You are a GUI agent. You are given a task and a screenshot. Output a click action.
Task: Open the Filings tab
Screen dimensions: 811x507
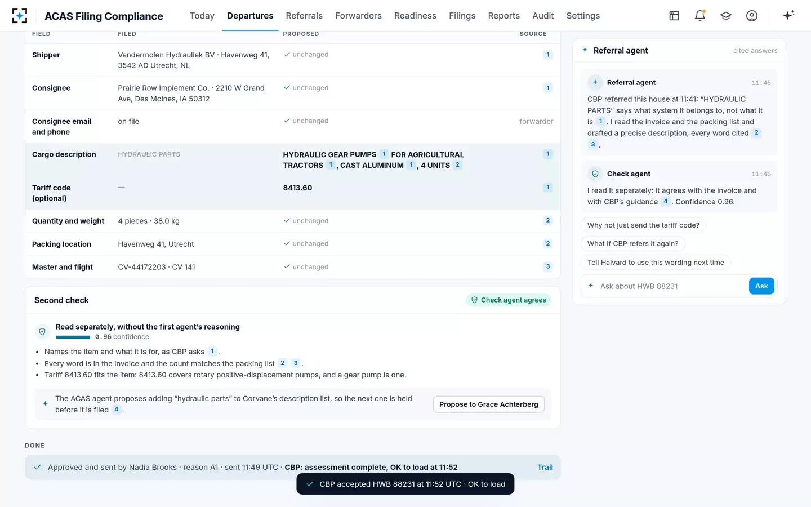(462, 16)
